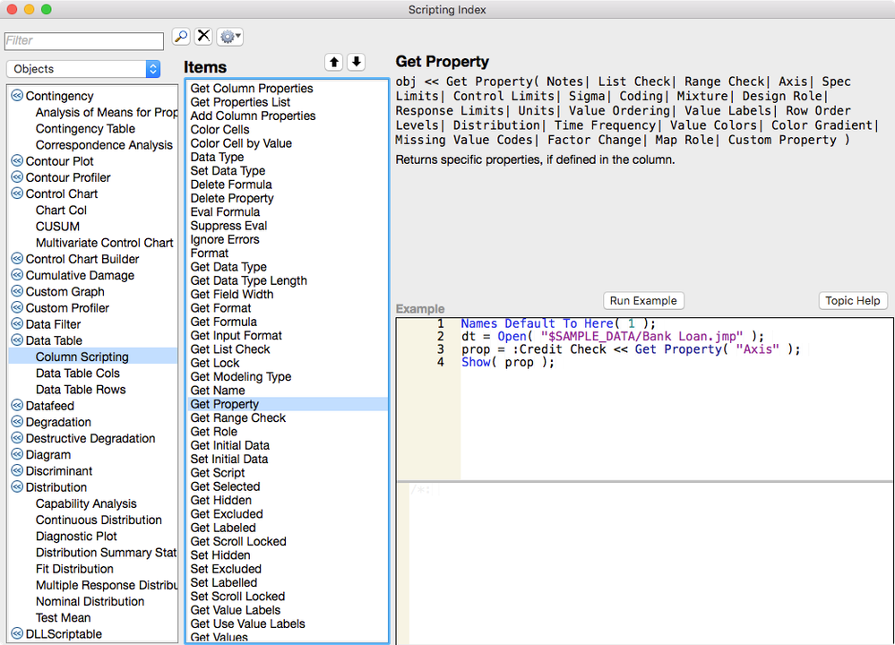
Task: Toggle the Data Table disclosure icon
Action: click(17, 341)
